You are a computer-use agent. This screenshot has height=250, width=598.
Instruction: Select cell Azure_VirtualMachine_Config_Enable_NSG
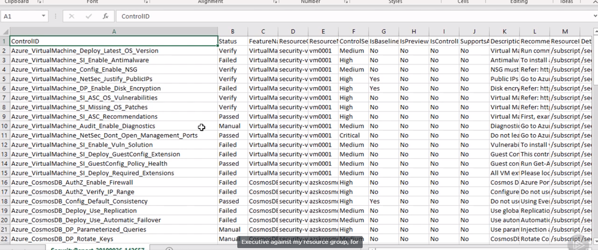[114, 70]
